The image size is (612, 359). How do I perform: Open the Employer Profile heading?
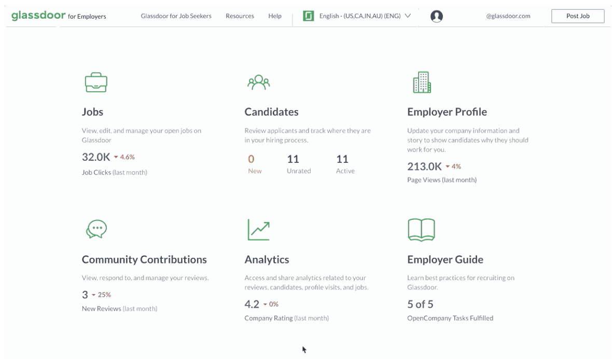[447, 112]
